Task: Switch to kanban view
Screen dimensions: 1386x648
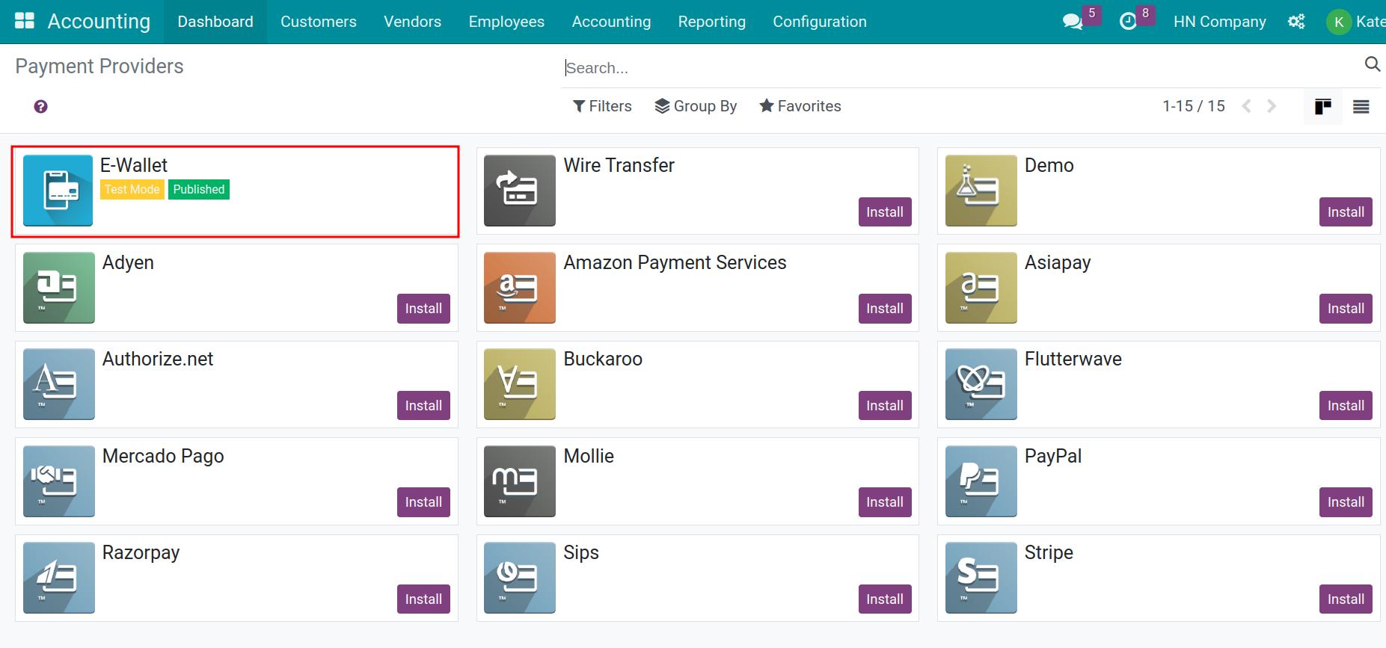Action: click(1323, 107)
